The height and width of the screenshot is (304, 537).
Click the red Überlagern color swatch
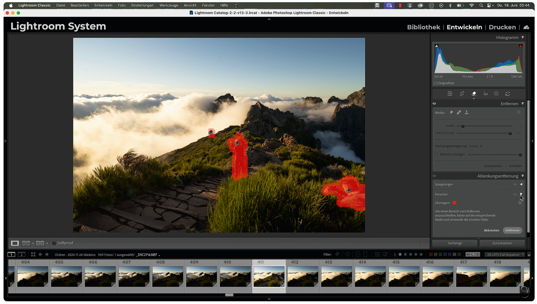[x=454, y=203]
